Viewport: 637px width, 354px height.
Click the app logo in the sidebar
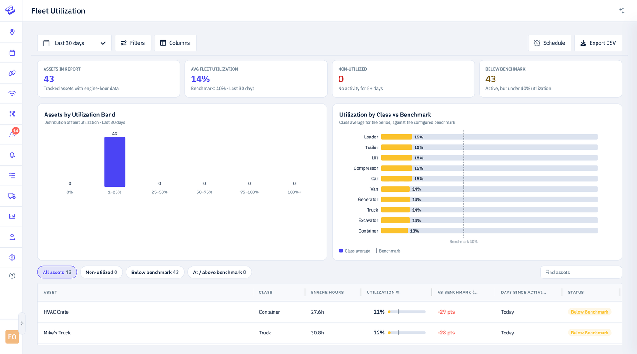[x=10, y=10]
